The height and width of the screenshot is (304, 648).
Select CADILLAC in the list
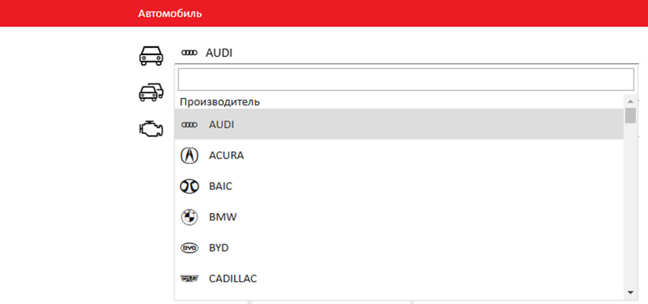pyautogui.click(x=399, y=279)
